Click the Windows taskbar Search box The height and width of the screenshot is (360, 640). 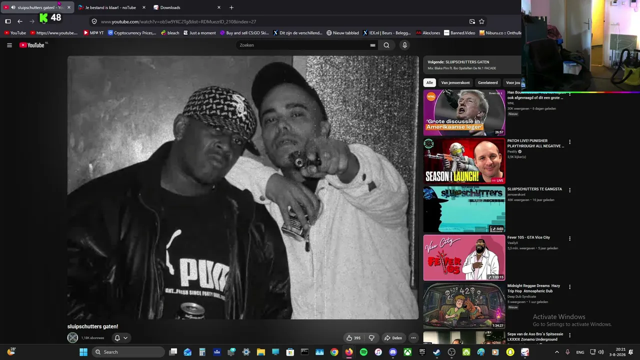pos(128,352)
